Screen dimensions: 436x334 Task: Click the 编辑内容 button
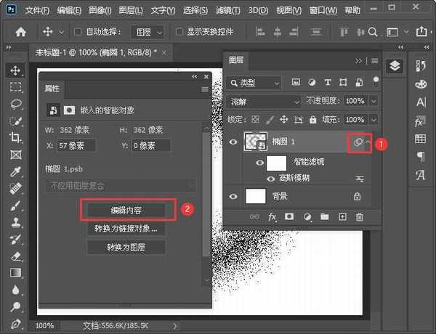pyautogui.click(x=126, y=211)
